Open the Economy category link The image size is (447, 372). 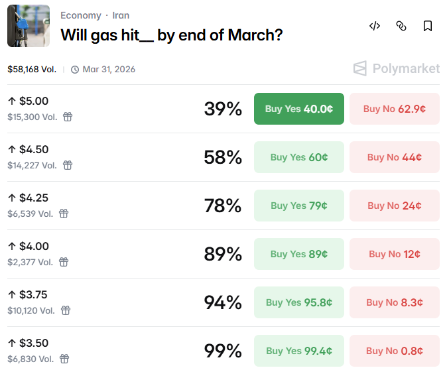tap(81, 15)
